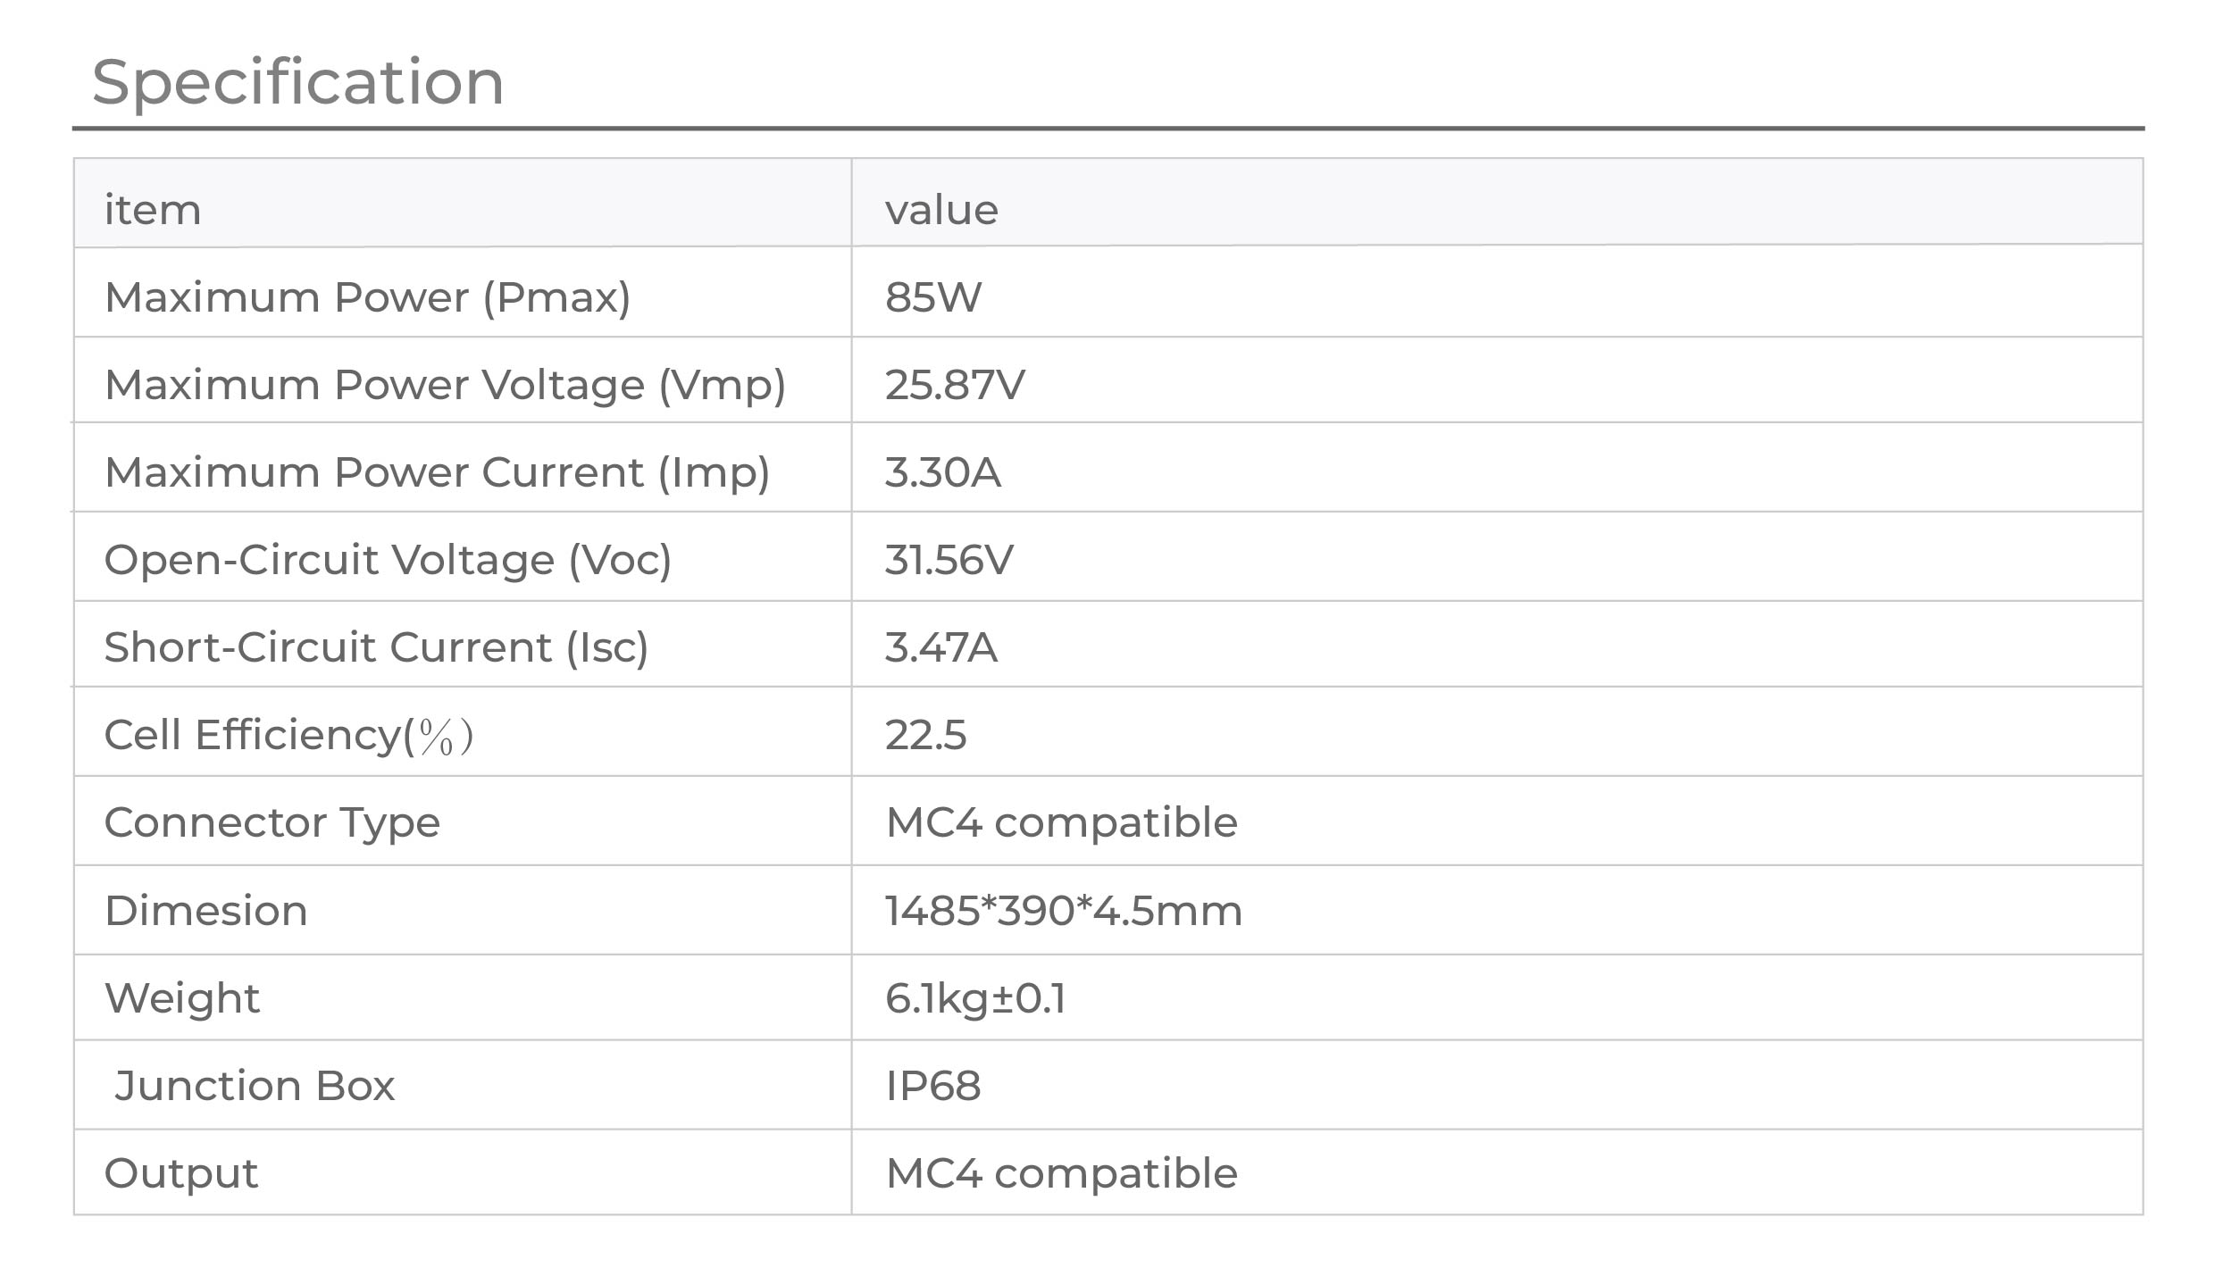This screenshot has width=2215, height=1276.
Task: Click the 3.30A value
Action: 942,472
